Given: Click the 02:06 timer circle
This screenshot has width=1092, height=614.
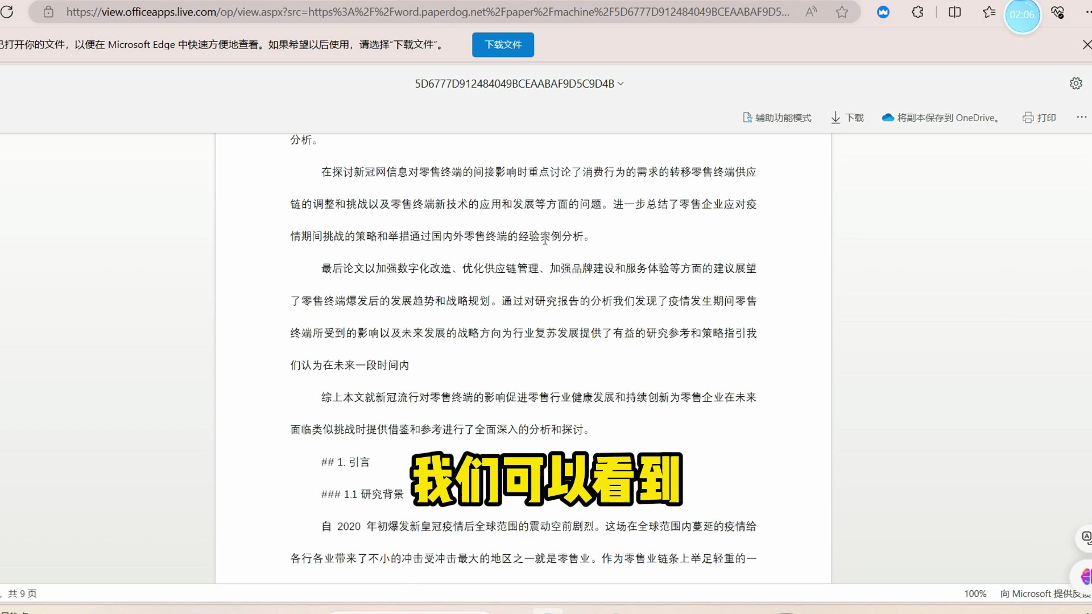Looking at the screenshot, I should [x=1022, y=15].
